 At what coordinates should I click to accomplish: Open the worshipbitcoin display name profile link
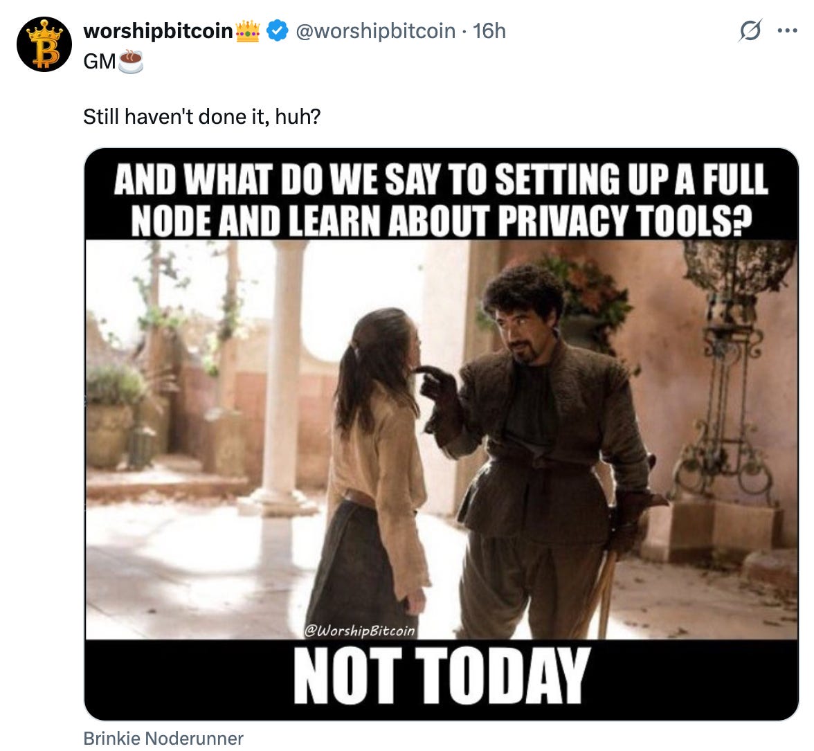coord(158,30)
